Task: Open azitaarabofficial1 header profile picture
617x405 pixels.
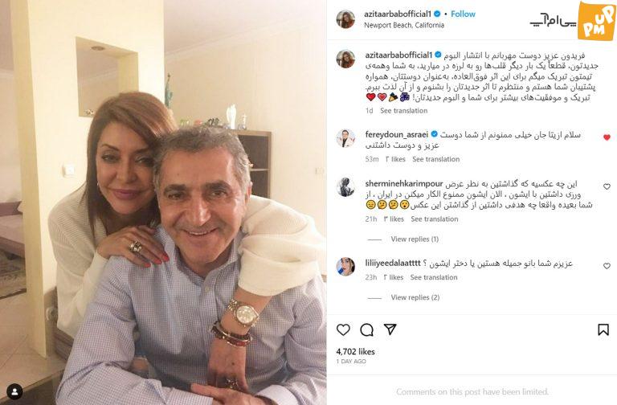Action: point(345,19)
